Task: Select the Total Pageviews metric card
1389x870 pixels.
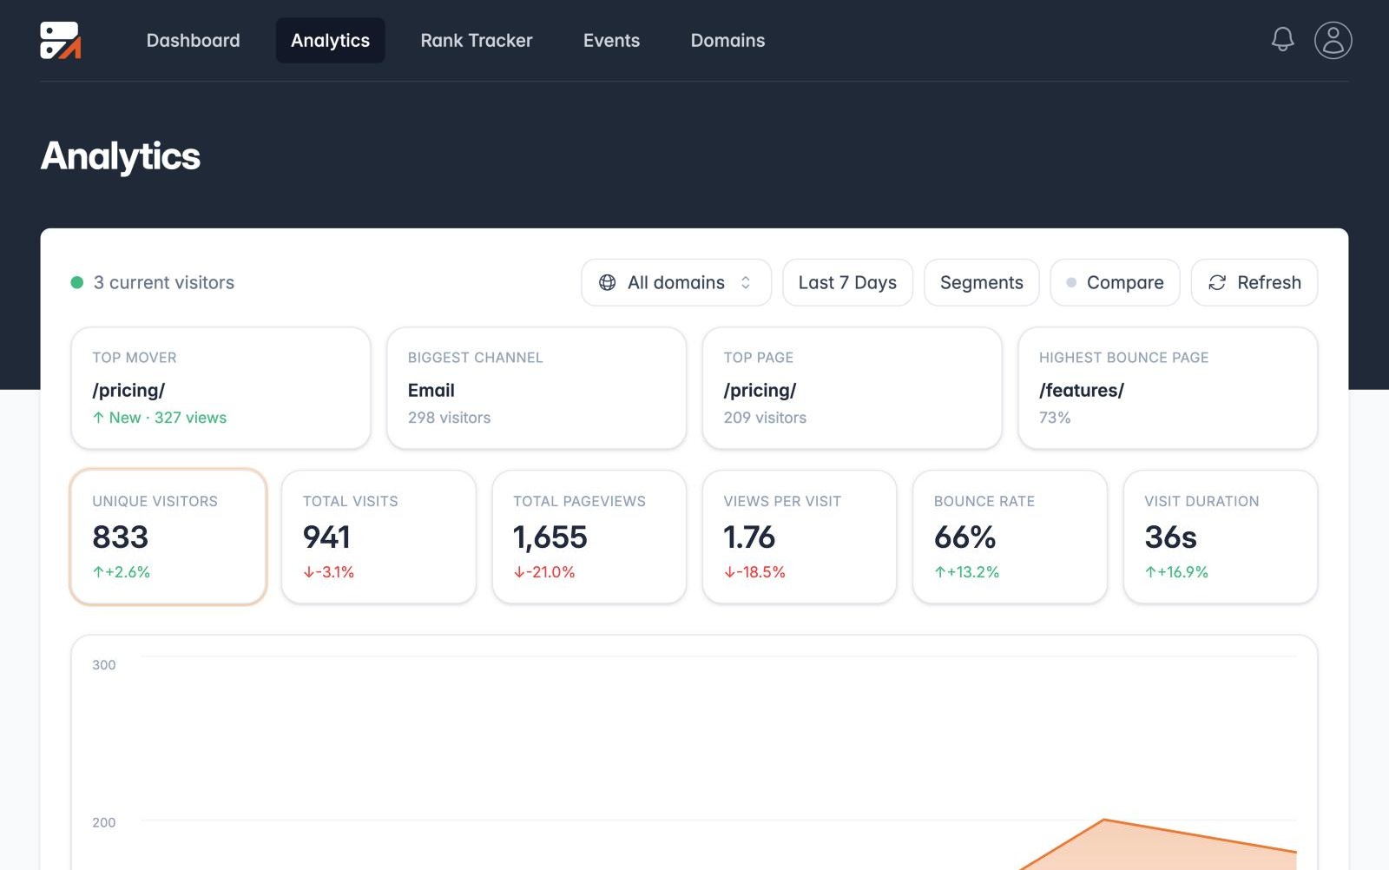Action: coord(589,537)
